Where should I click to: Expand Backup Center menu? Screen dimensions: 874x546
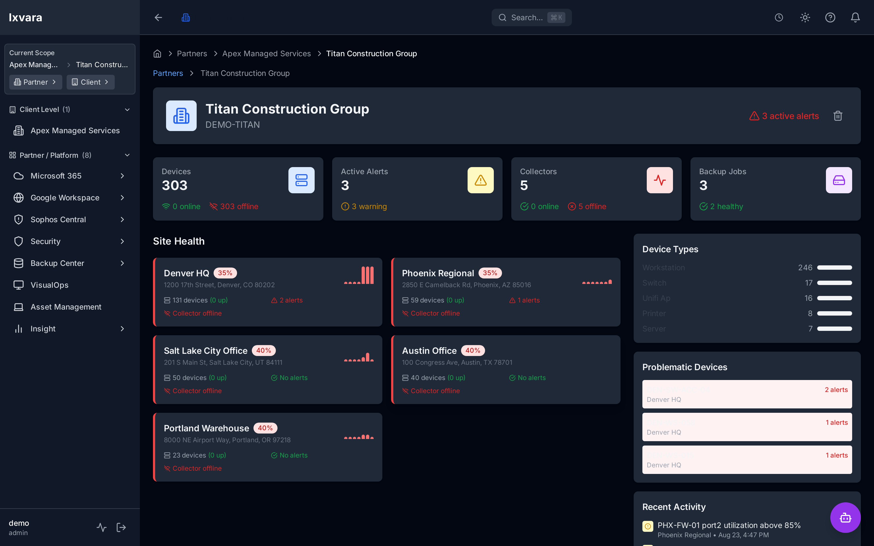[x=70, y=263]
